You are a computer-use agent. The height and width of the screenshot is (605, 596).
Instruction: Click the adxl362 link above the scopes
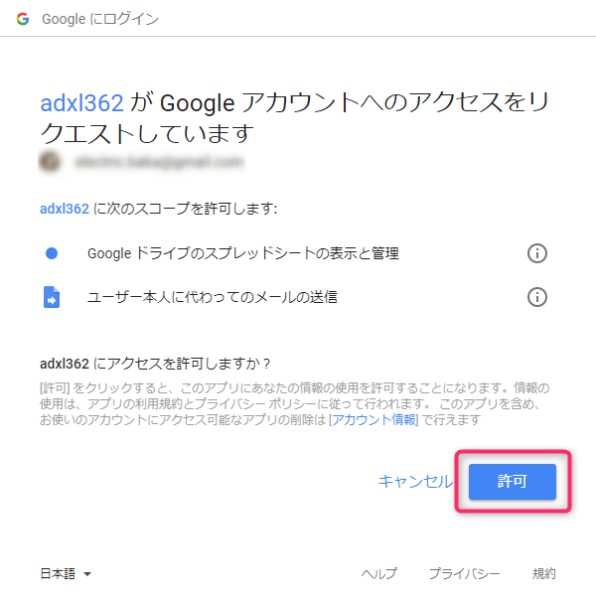click(x=65, y=209)
